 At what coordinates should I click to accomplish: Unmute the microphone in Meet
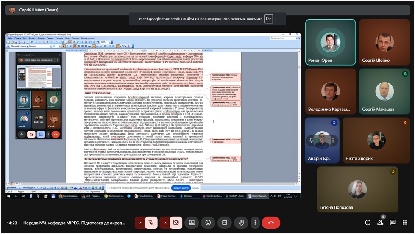pyautogui.click(x=151, y=223)
